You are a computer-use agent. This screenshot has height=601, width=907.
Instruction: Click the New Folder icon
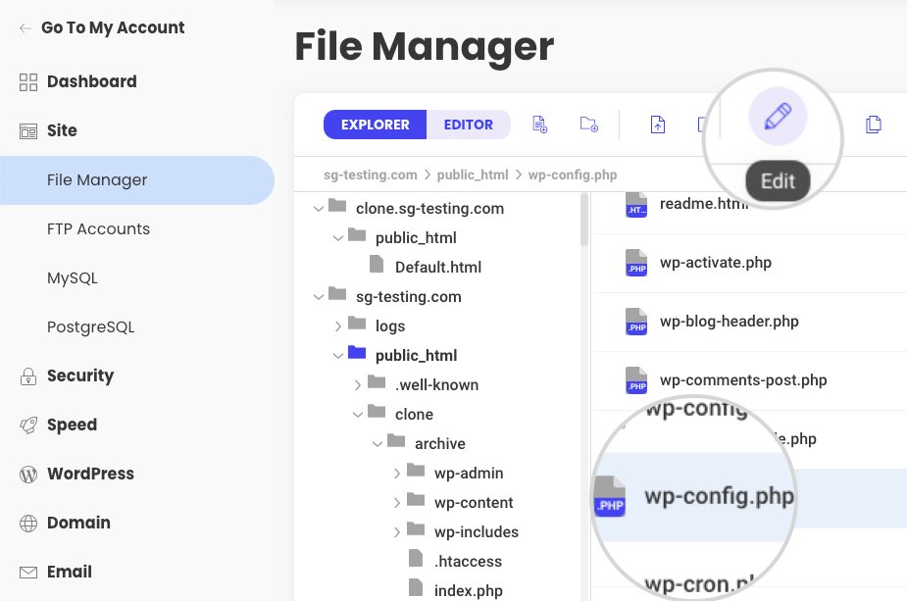(x=588, y=125)
